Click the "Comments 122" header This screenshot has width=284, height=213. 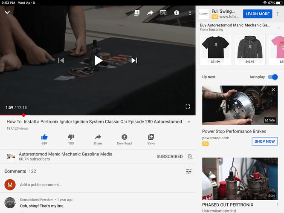coord(20,171)
